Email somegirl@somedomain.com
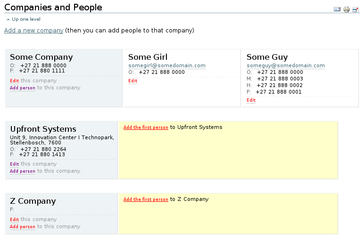 pyautogui.click(x=166, y=66)
